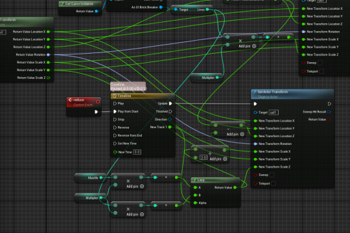Toggle the Sweep checkbox in titled Set Actor Transform
The height and width of the screenshot is (233, 350).
coord(272,175)
